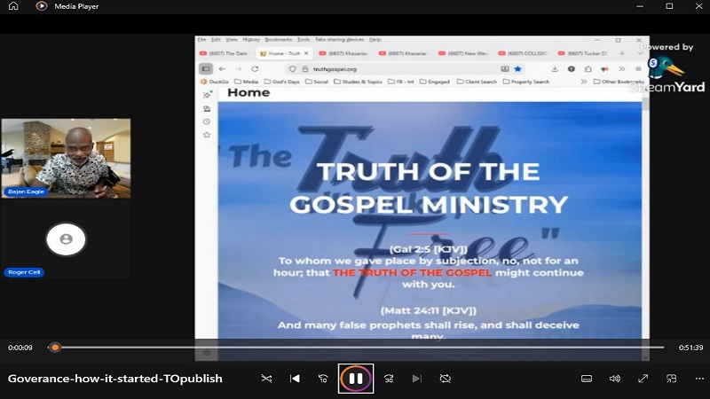The width and height of the screenshot is (710, 399).
Task: Skip forward 30 seconds
Action: pyautogui.click(x=388, y=379)
